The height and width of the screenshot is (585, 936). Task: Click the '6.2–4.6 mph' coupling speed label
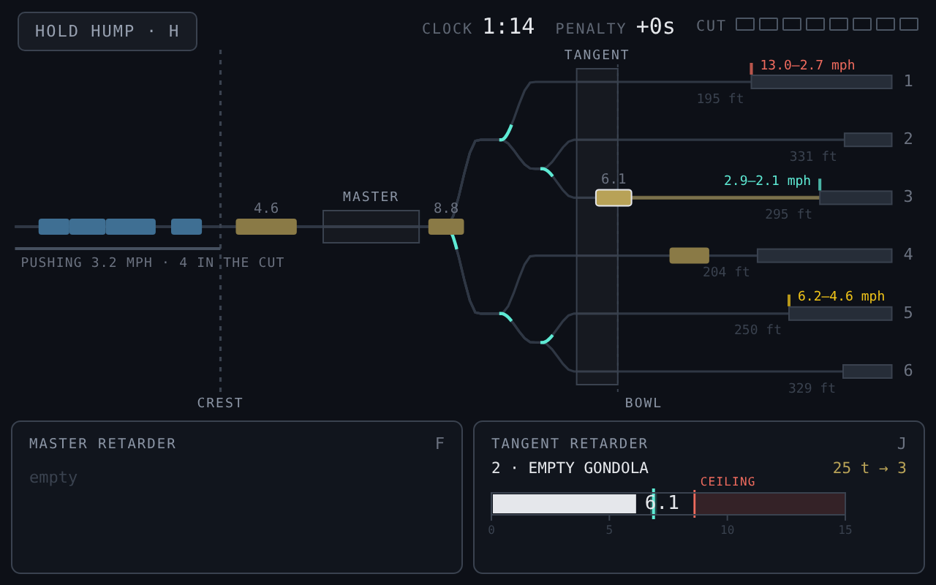coord(841,296)
